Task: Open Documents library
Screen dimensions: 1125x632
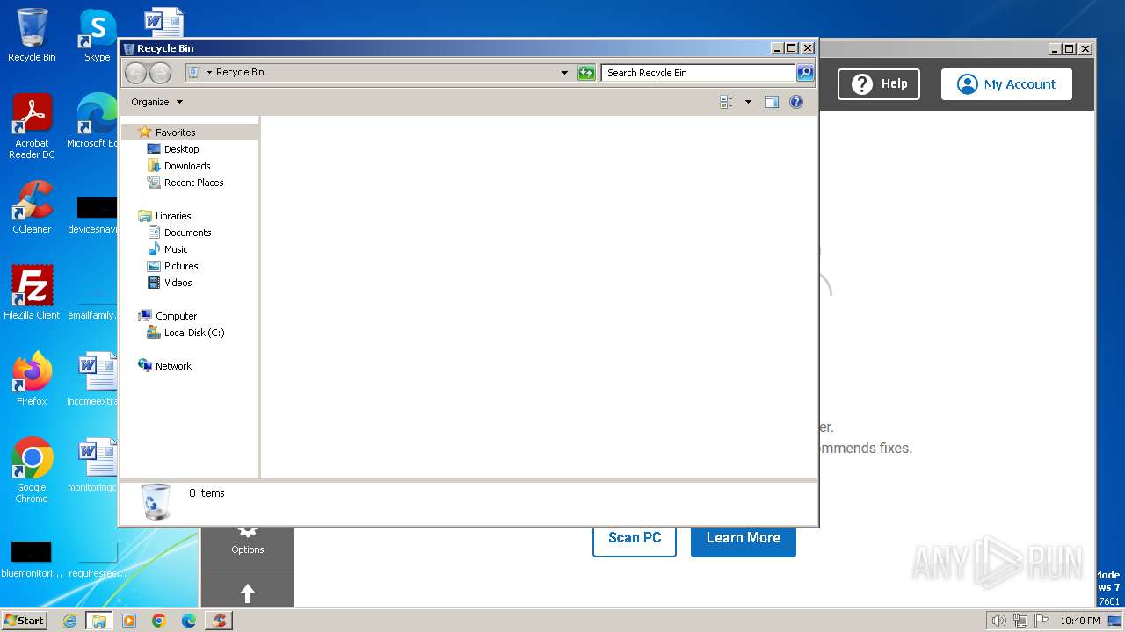Action: pos(187,233)
